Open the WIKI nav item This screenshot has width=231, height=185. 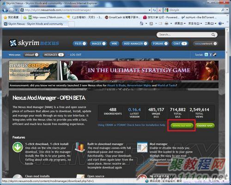pyautogui.click(x=114, y=44)
